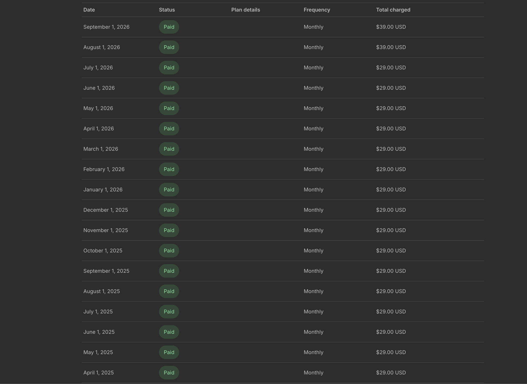
Task: Select the February 1, 2026 date
Action: point(104,169)
